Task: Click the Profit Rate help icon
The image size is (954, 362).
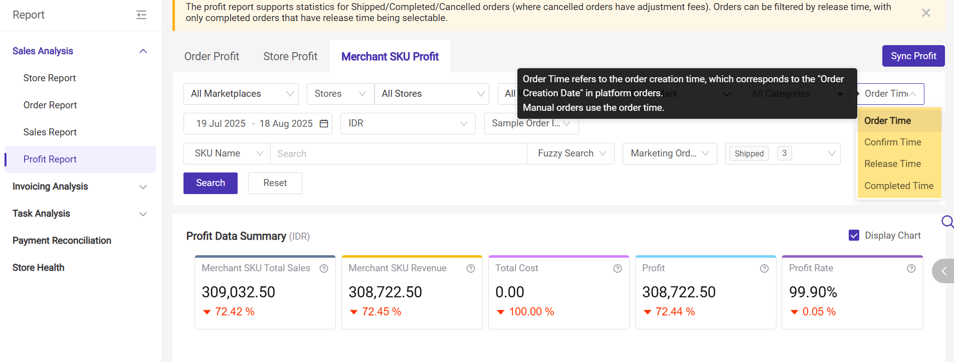Action: pos(911,269)
